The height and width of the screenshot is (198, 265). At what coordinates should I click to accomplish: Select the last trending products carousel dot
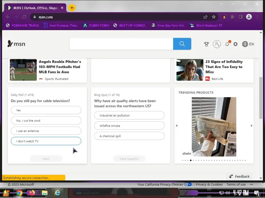pos(245,160)
